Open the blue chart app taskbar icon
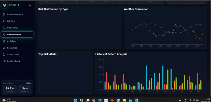This screenshot has height=102, width=211. click(x=130, y=100)
